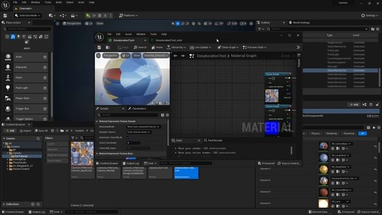The image size is (382, 215).
Task: Click the help icon next to Point Light
Action: click(45, 88)
